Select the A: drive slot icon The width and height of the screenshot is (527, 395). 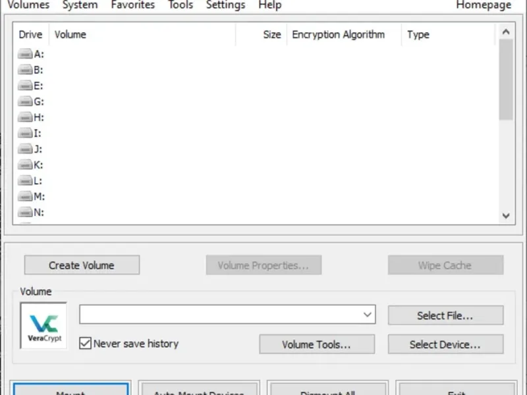click(x=25, y=54)
